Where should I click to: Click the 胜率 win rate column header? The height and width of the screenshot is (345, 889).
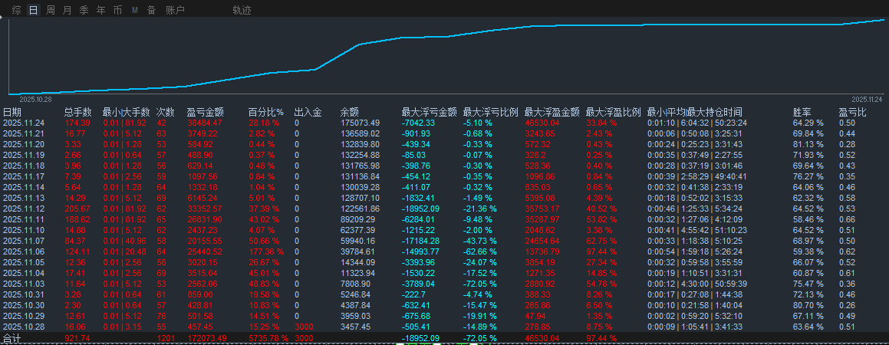(x=802, y=112)
